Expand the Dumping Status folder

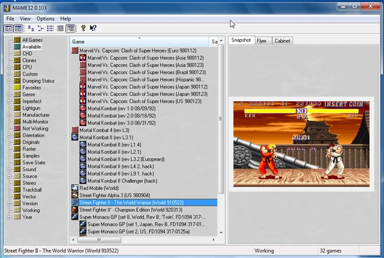click(9, 81)
